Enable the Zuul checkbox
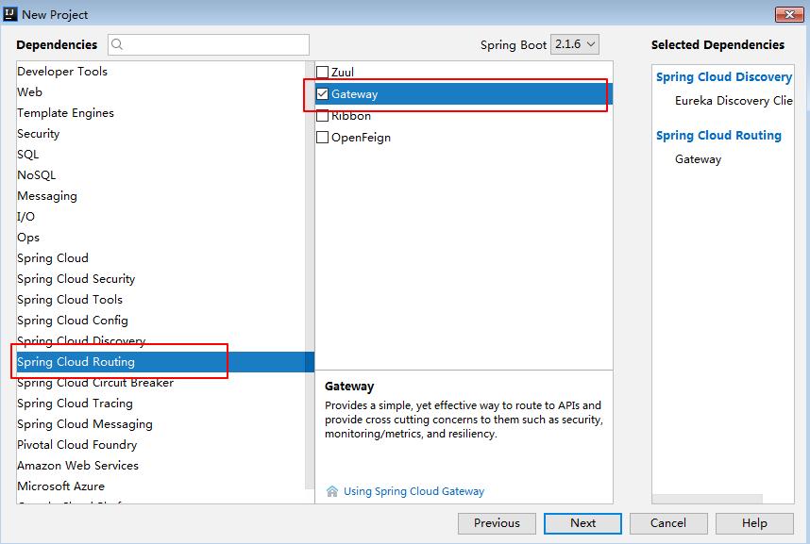This screenshot has width=810, height=544. coord(322,72)
